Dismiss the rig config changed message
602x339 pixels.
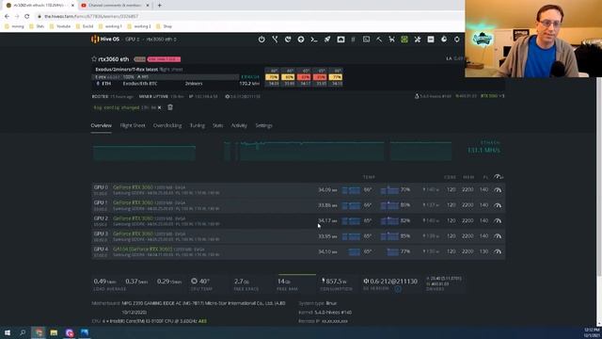click(x=160, y=107)
